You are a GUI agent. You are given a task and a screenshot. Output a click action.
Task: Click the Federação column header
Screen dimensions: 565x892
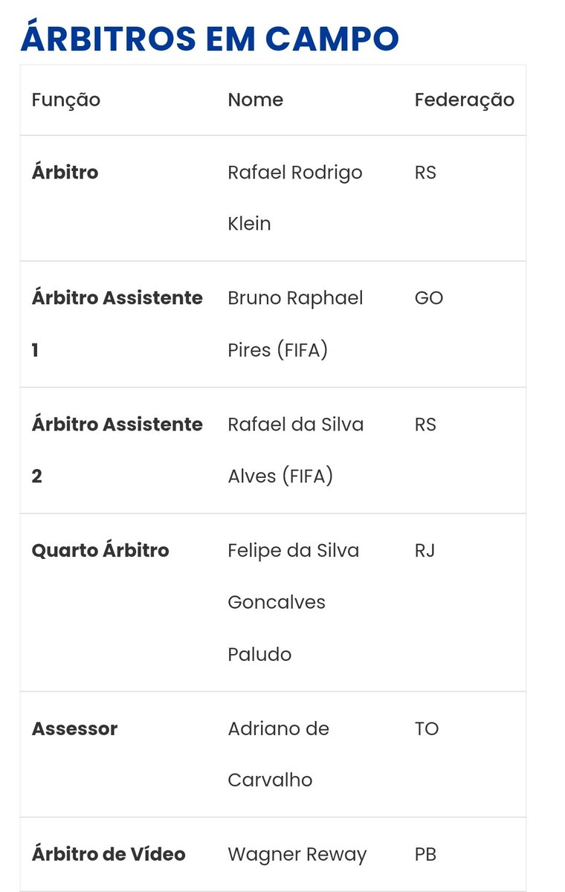click(464, 100)
